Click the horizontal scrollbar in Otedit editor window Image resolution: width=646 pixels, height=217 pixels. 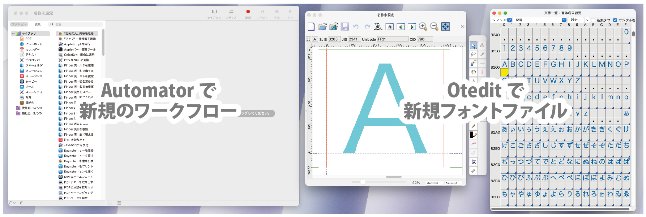[x=394, y=177]
